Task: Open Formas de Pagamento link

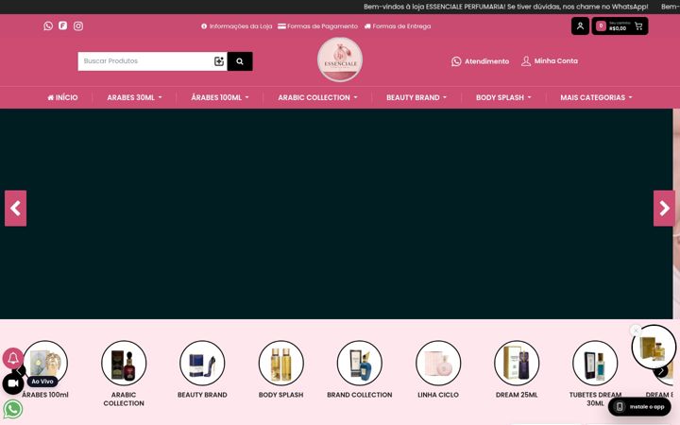Action: coord(318,26)
